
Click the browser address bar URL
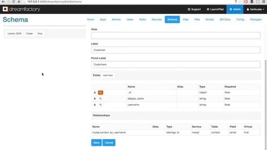pyautogui.click(x=55, y=2)
